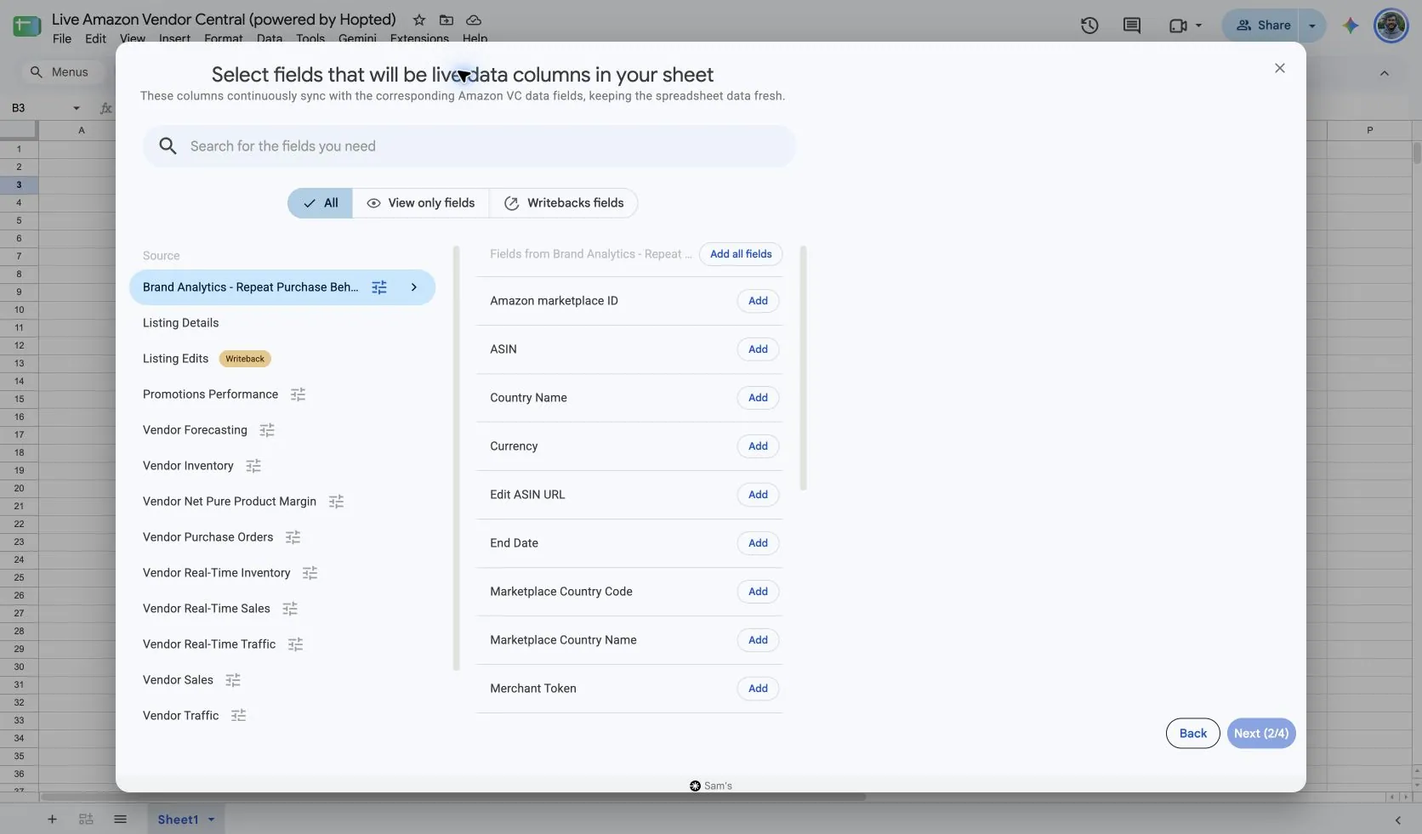Open the comments icon in the header
The width and height of the screenshot is (1422, 834).
point(1132,26)
